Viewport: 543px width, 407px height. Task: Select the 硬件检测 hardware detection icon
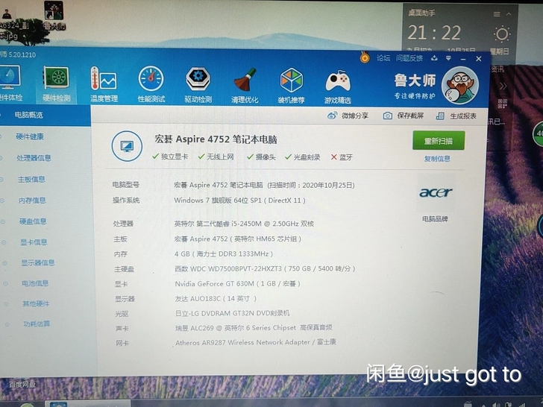(56, 83)
